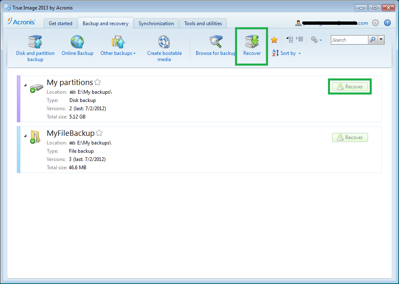The width and height of the screenshot is (399, 284).
Task: Open the Other backups dropdown
Action: click(x=118, y=53)
